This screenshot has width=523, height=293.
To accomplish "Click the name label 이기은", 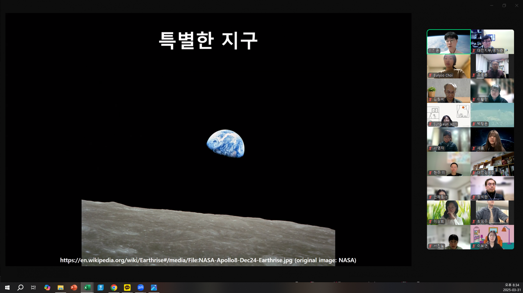I will (434, 51).
